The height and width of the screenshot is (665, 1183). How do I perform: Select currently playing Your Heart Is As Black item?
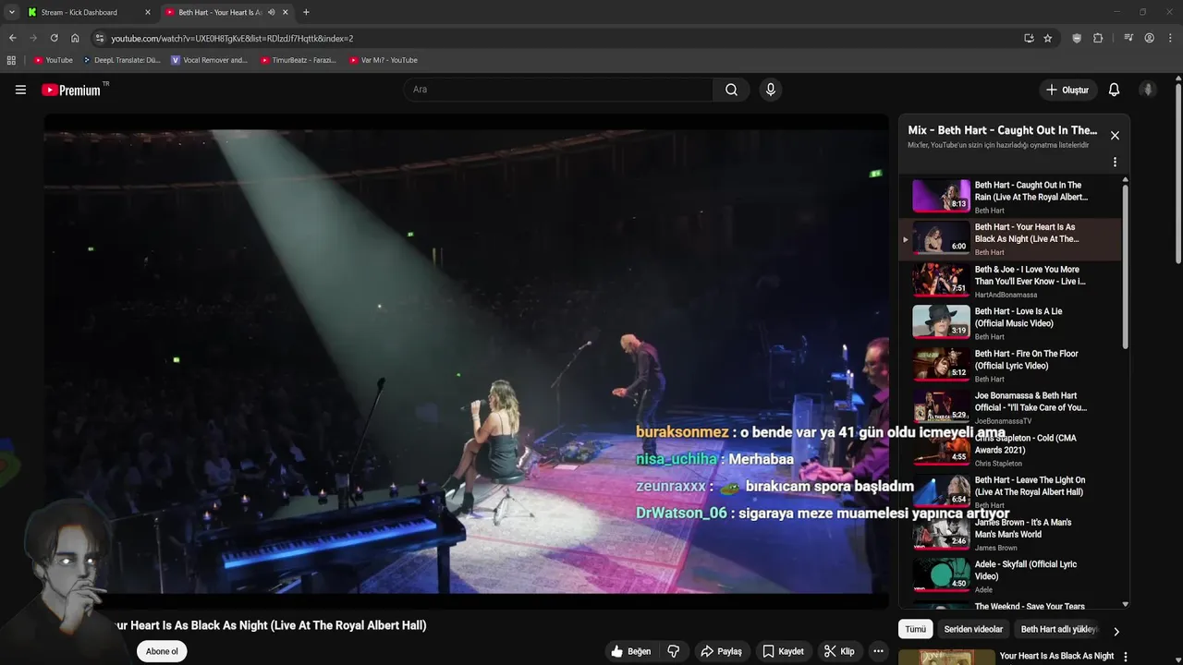tap(1010, 238)
